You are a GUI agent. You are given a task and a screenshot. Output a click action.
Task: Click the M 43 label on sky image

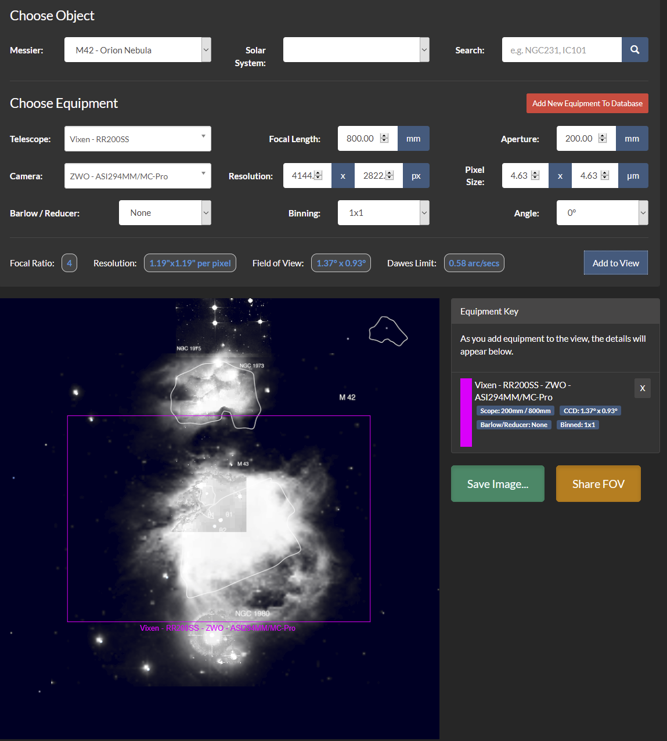click(243, 464)
